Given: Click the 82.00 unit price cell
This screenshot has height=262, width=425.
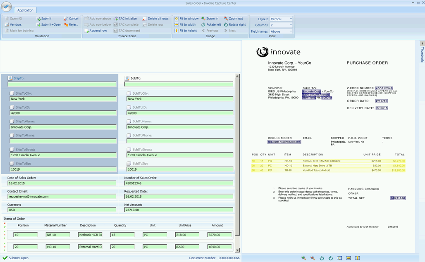Looking at the screenshot, I should 187,247.
